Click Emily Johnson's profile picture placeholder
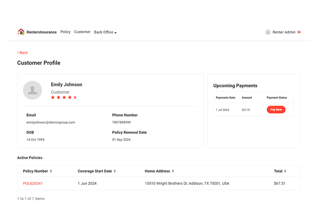Screen dimensions: 319x219 point(32,90)
